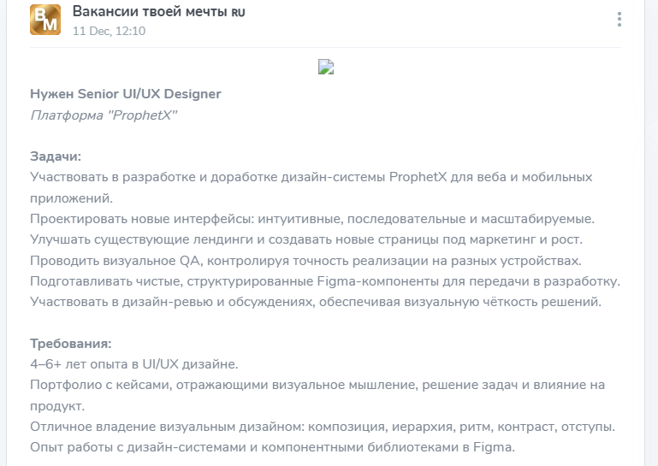Viewport: 658px width, 466px height.
Task: Click the RU language badge
Action: click(238, 13)
